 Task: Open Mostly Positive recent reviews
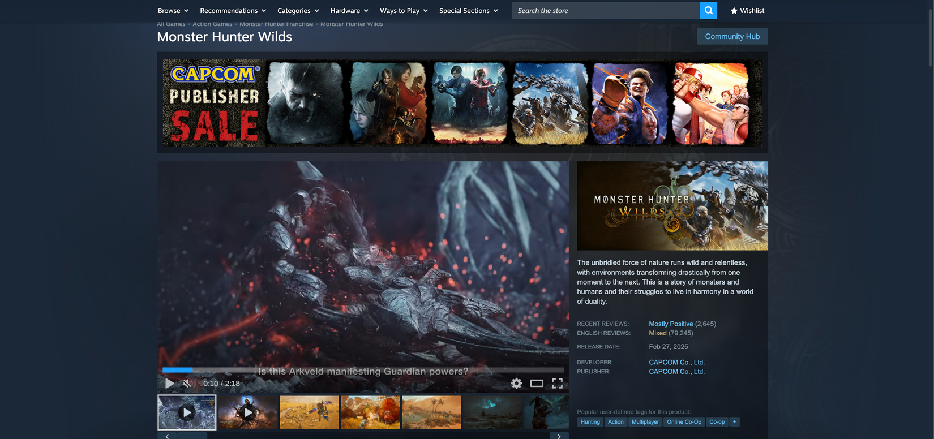(671, 324)
